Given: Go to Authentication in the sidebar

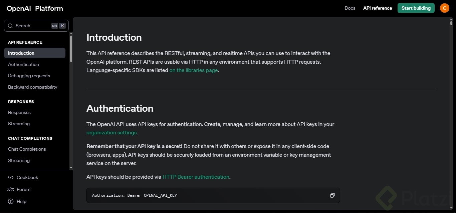Looking at the screenshot, I should click(x=23, y=64).
